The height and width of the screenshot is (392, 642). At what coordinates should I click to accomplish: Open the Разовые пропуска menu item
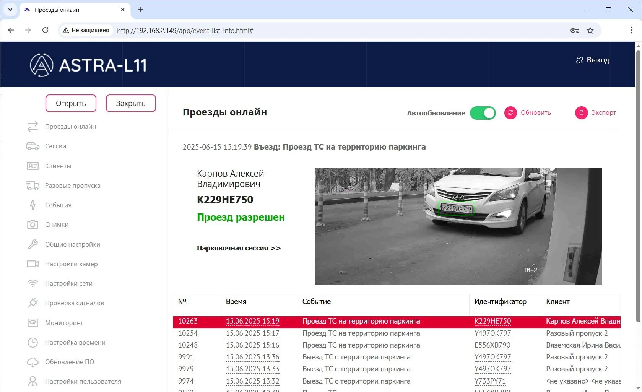point(73,185)
